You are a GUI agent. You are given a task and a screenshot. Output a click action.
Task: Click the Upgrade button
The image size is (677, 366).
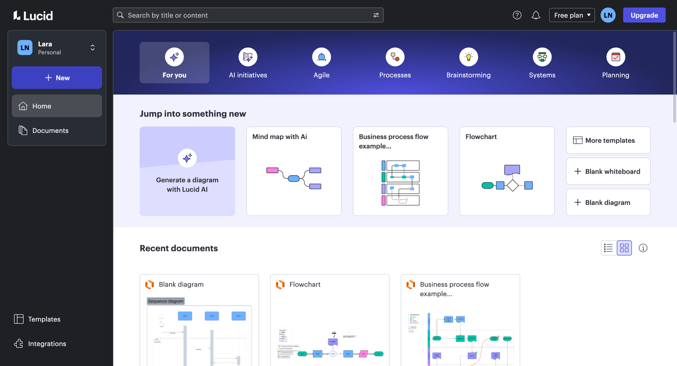click(x=644, y=15)
